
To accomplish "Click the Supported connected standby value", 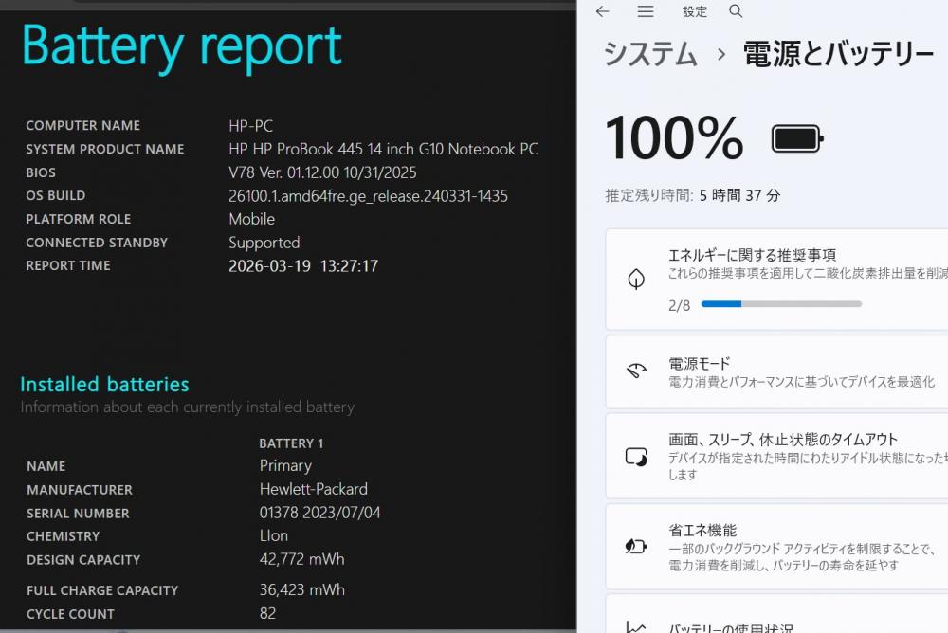I will [x=264, y=243].
